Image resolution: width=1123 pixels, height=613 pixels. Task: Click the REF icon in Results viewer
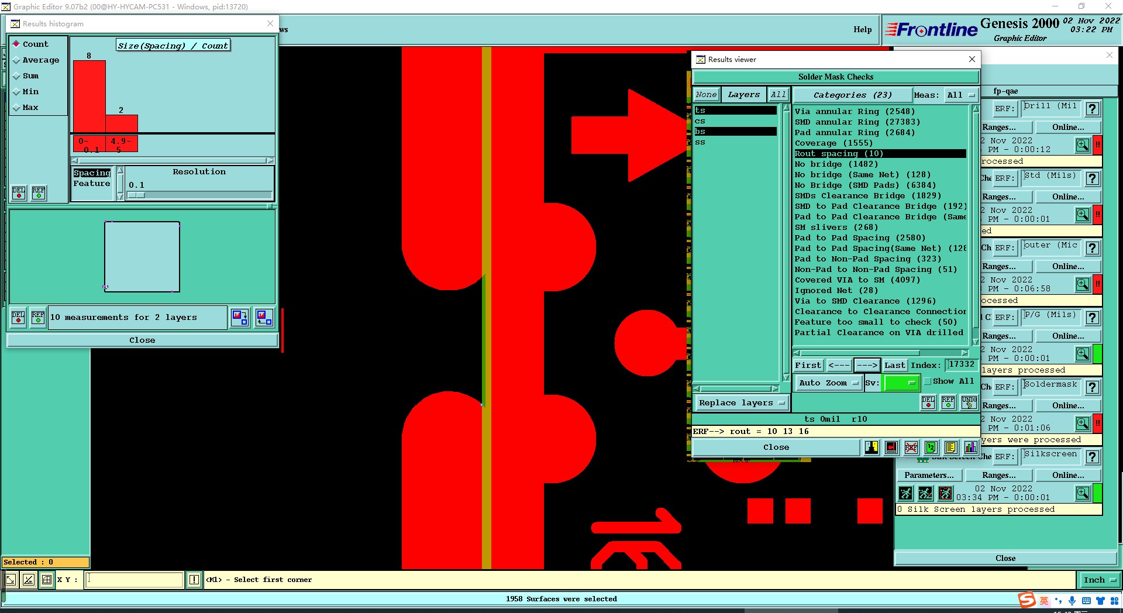coord(948,402)
